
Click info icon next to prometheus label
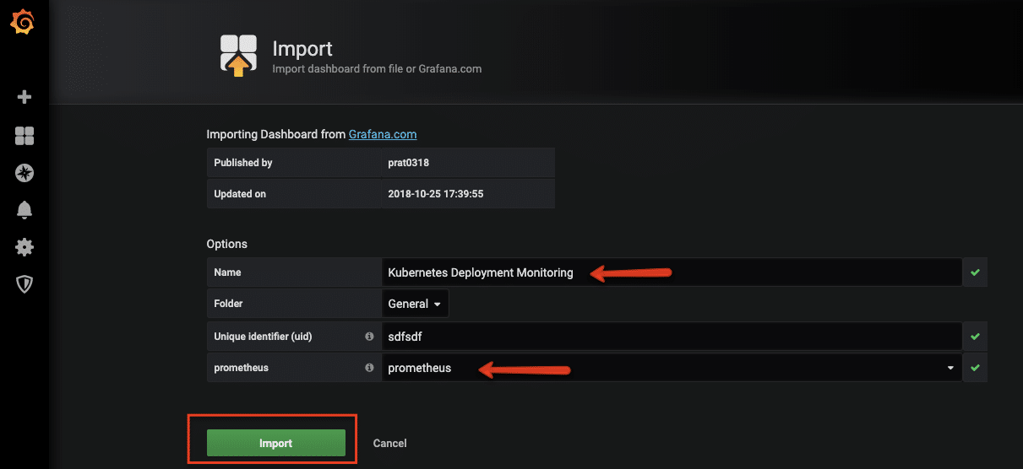[369, 368]
